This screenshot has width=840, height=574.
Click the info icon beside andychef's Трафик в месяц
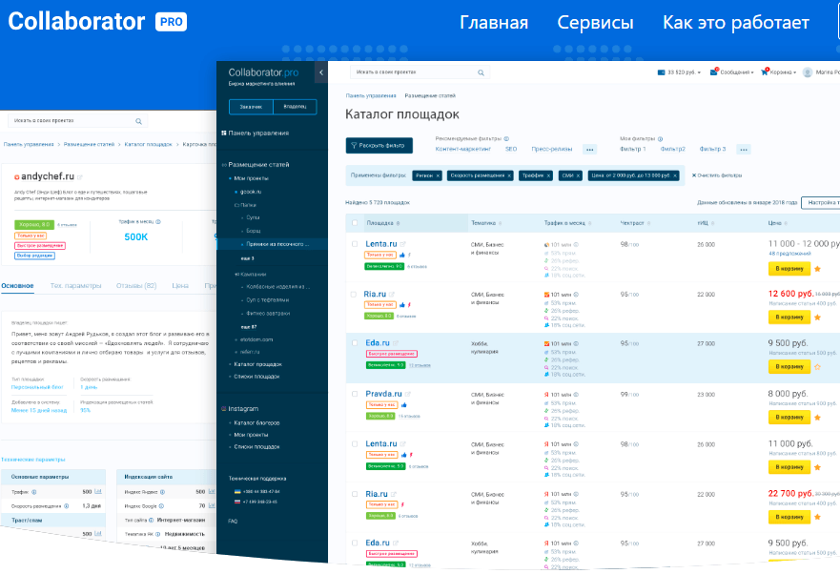[x=158, y=221]
